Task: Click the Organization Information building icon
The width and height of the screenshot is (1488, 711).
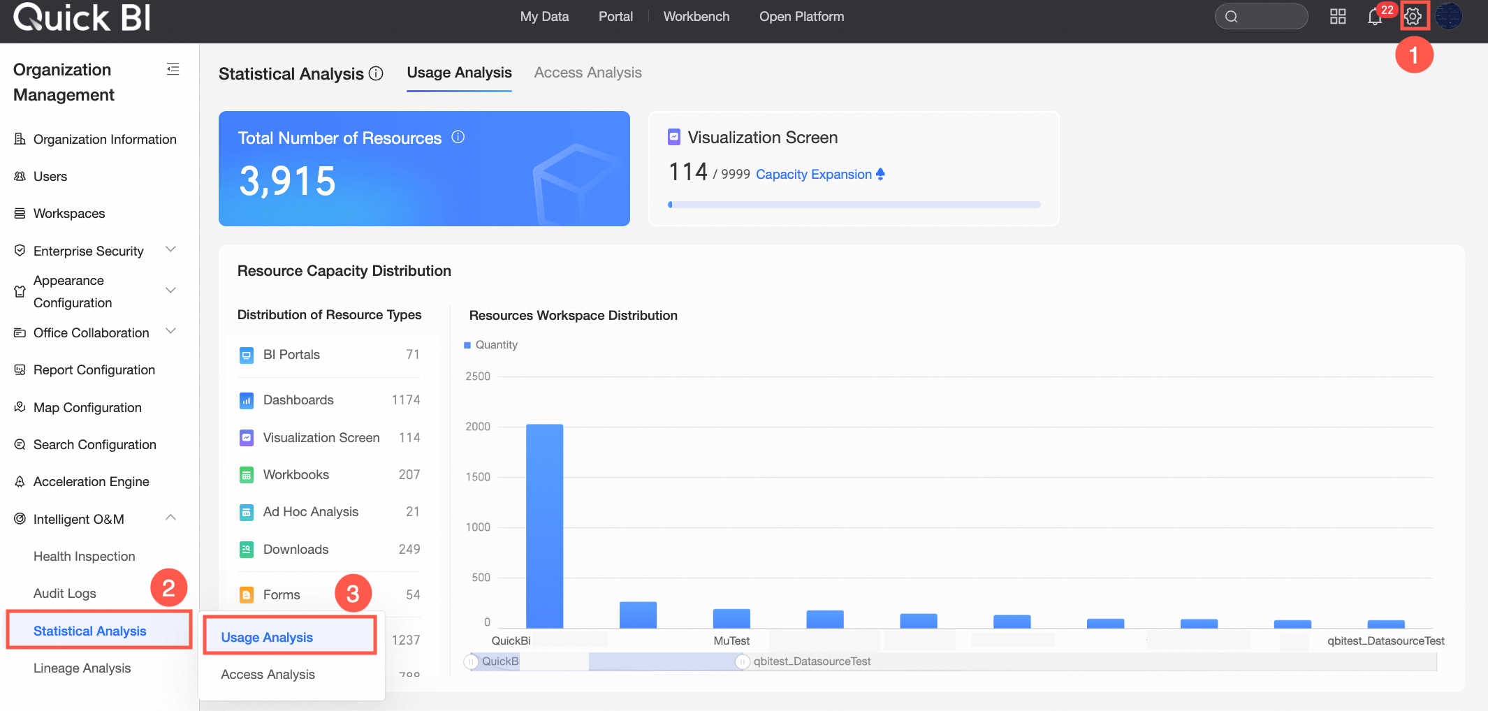Action: coord(20,139)
